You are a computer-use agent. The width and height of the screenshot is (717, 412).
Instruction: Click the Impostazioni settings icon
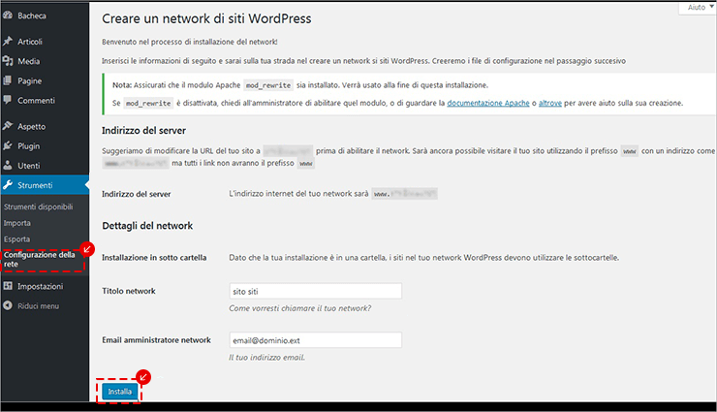8,286
